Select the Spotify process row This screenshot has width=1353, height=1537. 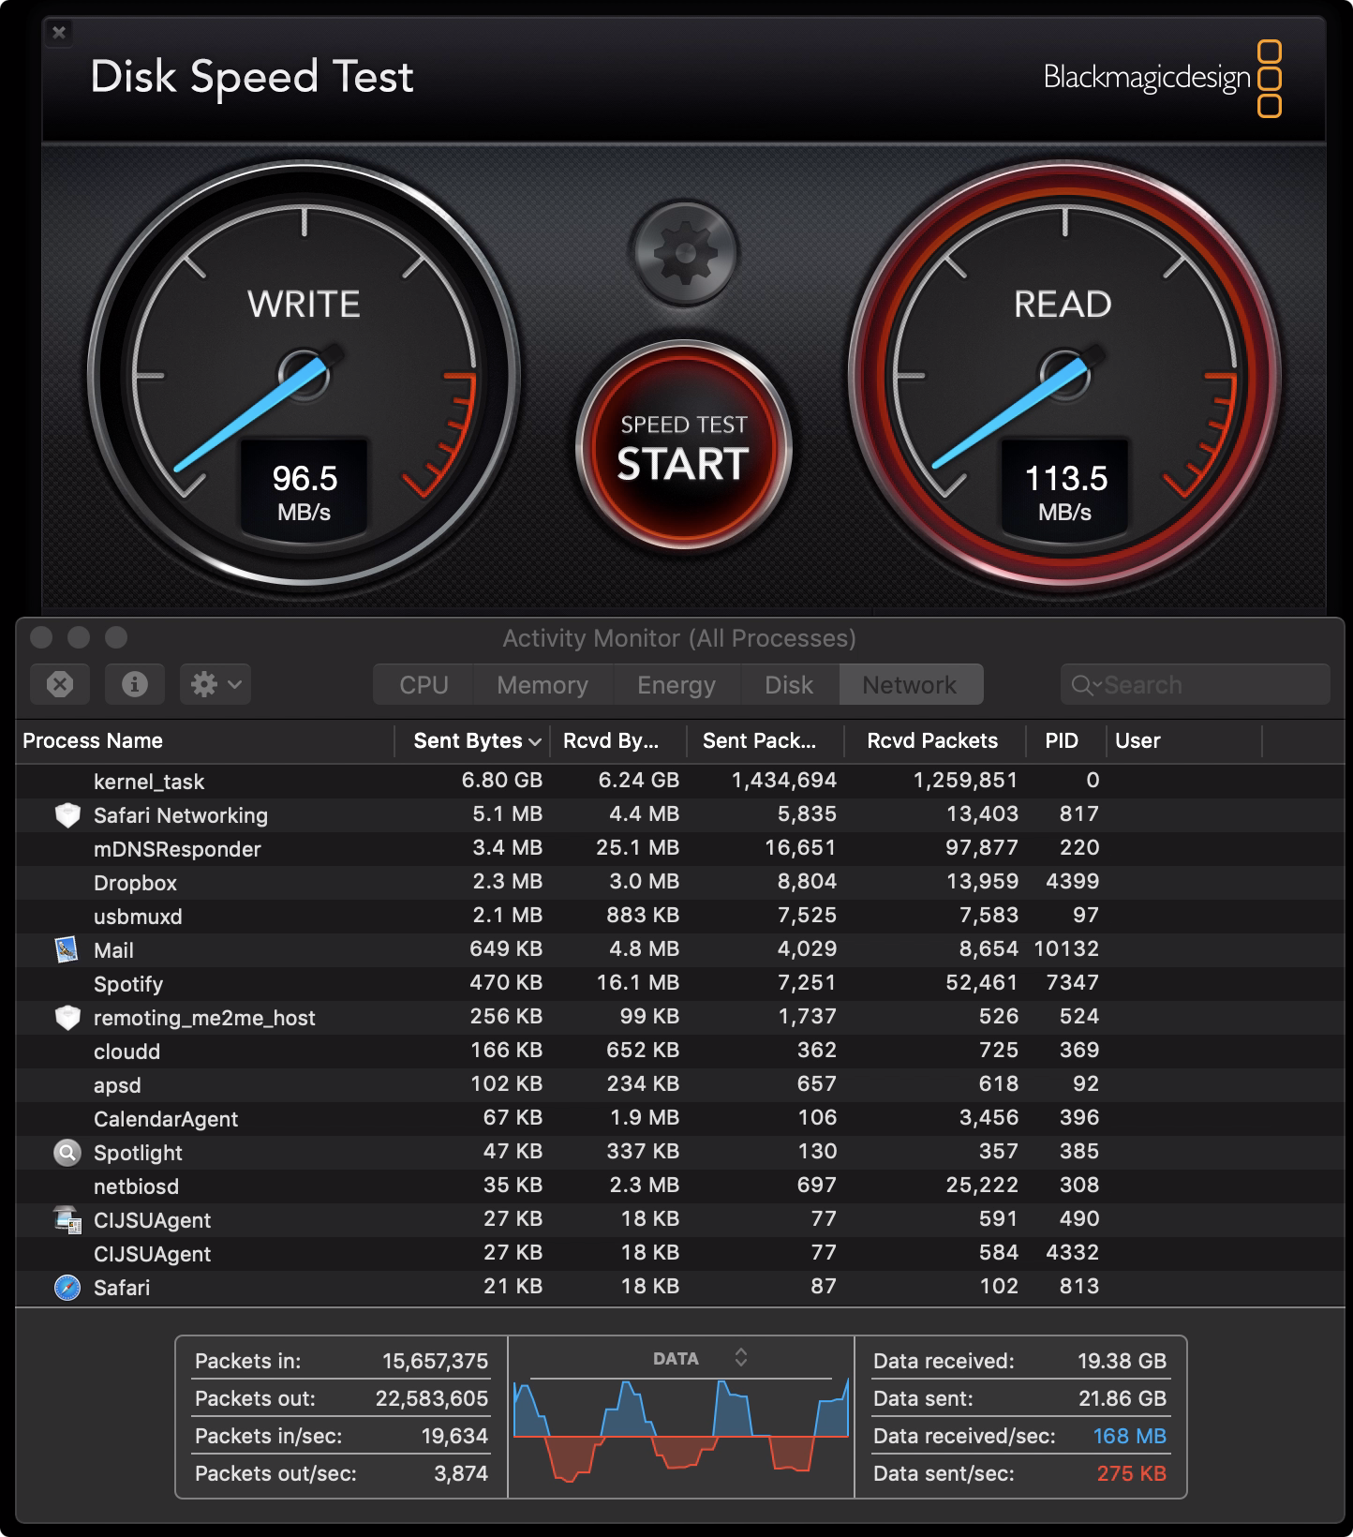680,983
